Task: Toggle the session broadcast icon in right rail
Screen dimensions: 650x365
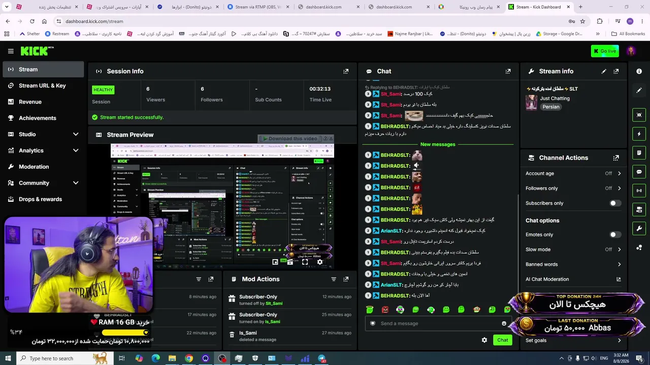Action: (x=639, y=191)
